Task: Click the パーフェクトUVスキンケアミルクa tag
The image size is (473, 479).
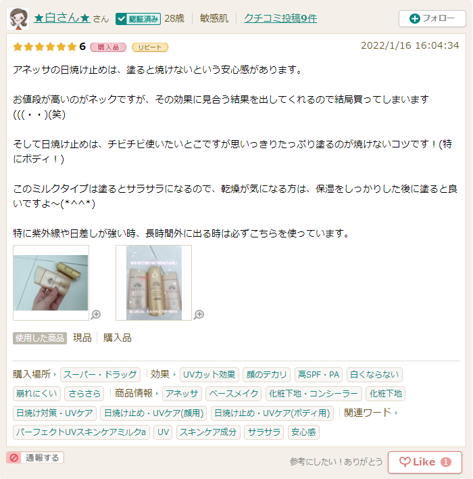Action: coord(81,432)
